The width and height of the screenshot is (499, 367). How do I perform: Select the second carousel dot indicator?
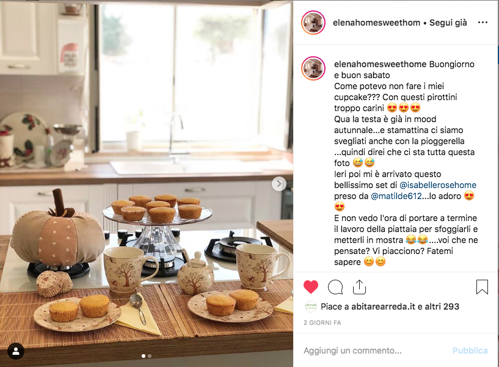[x=150, y=356]
